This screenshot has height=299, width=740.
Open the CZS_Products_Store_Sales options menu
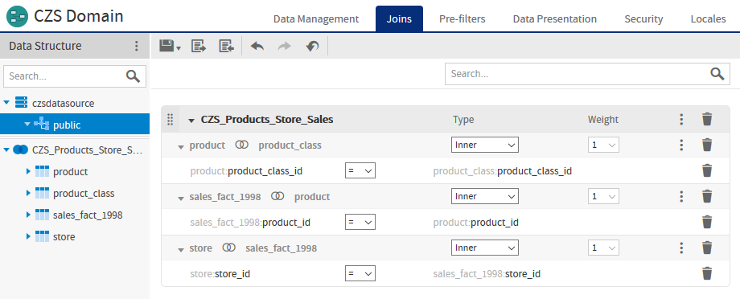click(681, 119)
